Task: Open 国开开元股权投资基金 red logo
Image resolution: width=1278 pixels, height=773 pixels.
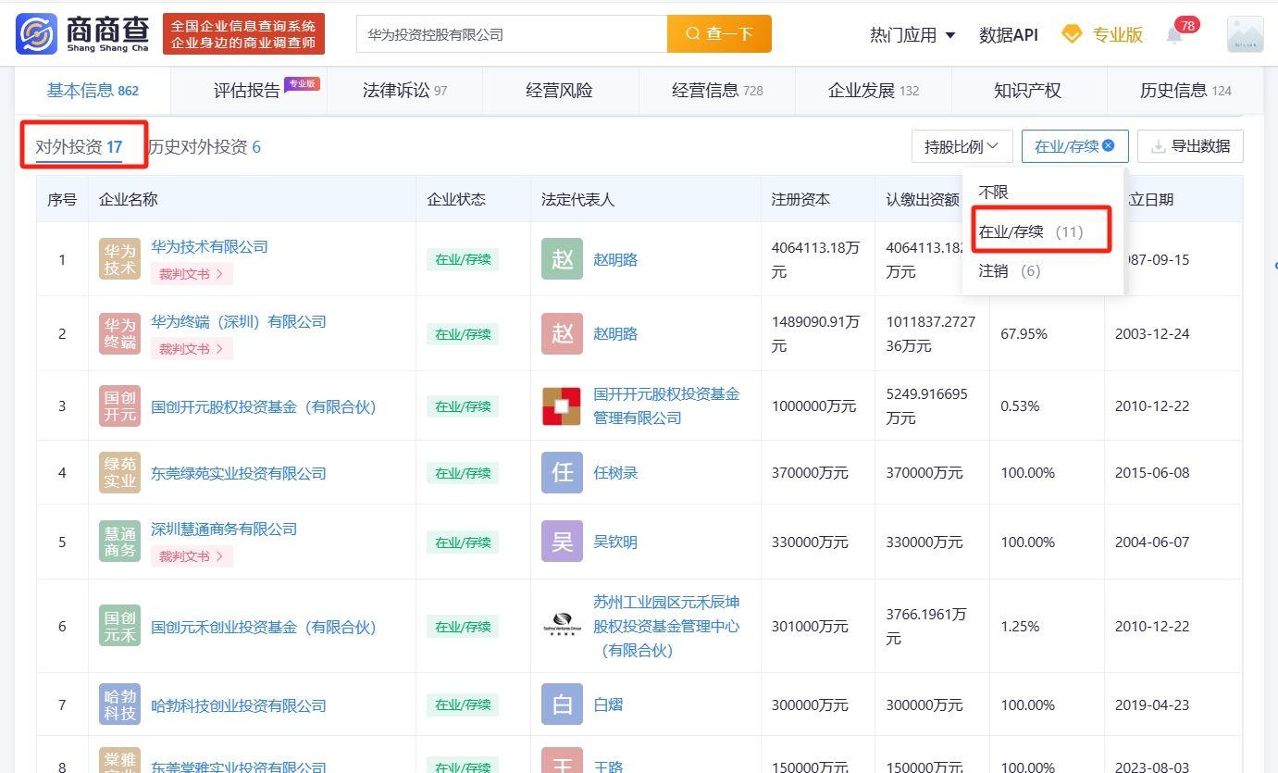Action: tap(562, 406)
